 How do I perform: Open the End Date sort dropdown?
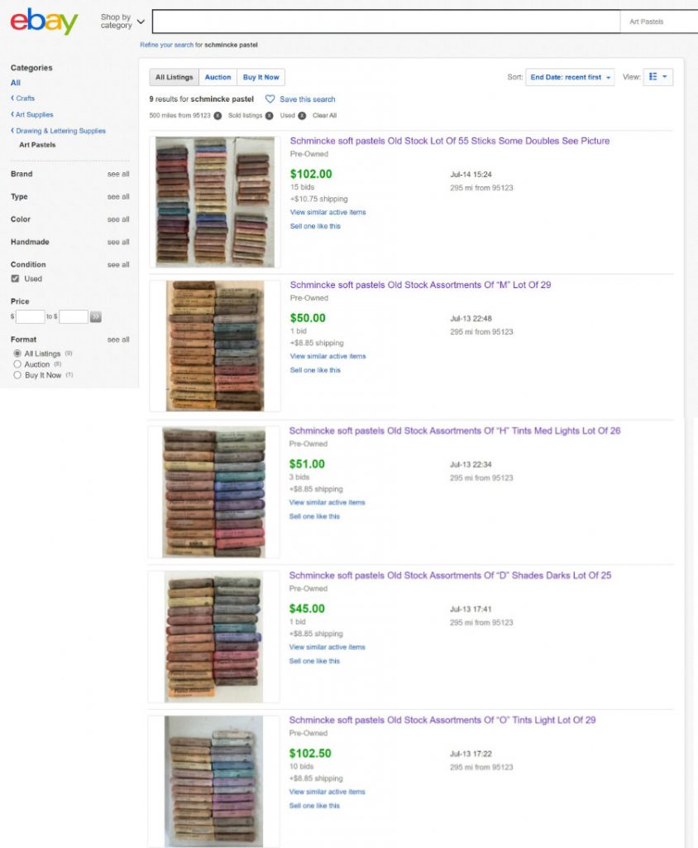pyautogui.click(x=570, y=77)
